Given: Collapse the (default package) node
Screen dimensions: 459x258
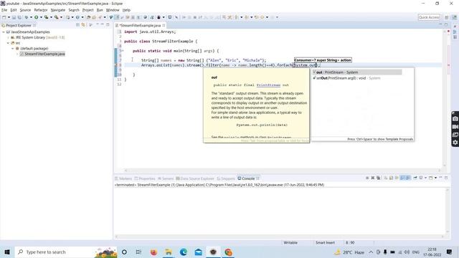Looking at the screenshot, I should (13, 49).
